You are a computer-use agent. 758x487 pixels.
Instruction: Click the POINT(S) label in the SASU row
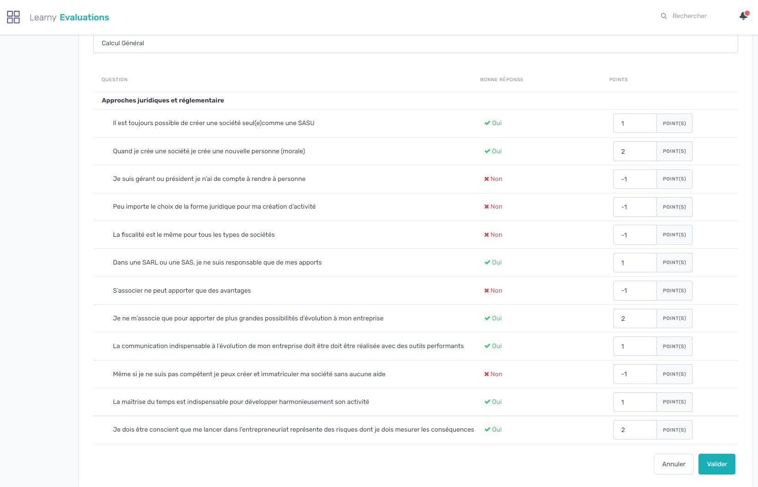coord(674,124)
